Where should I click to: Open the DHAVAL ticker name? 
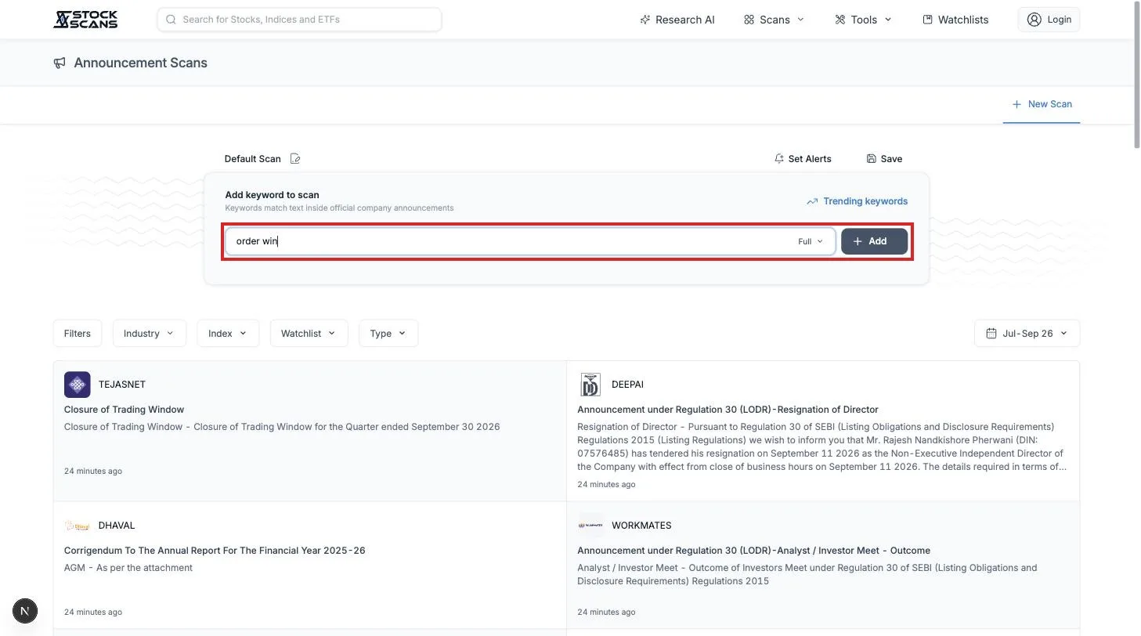pyautogui.click(x=117, y=526)
